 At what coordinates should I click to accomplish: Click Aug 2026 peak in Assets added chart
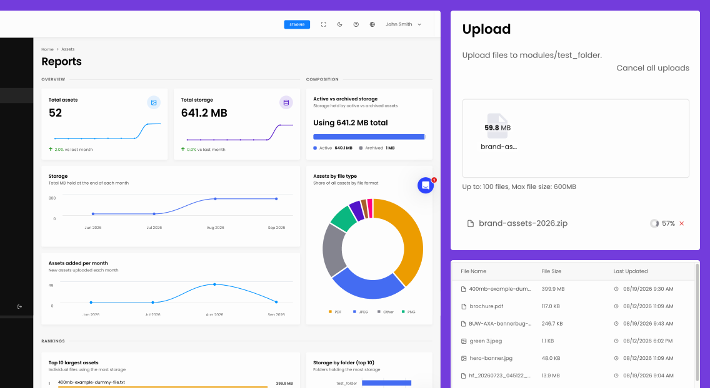pos(214,284)
